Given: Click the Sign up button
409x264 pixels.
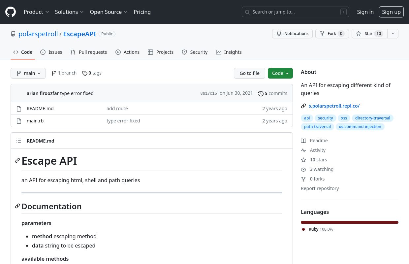Looking at the screenshot, I should 391,12.
